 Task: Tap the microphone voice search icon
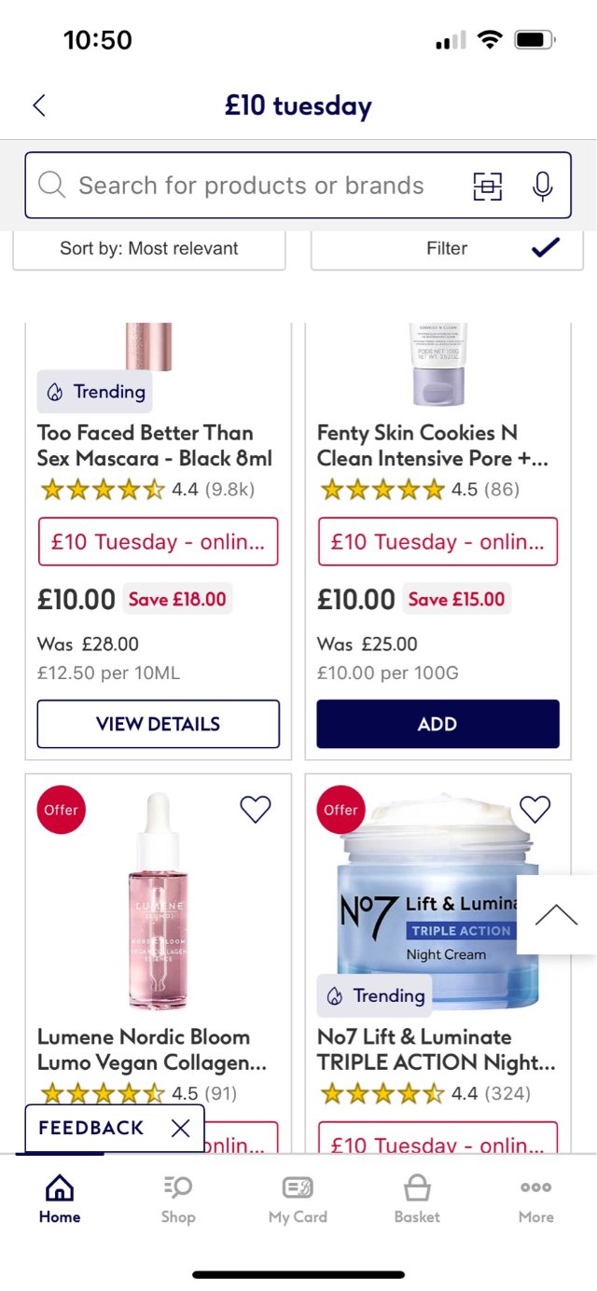(x=542, y=186)
